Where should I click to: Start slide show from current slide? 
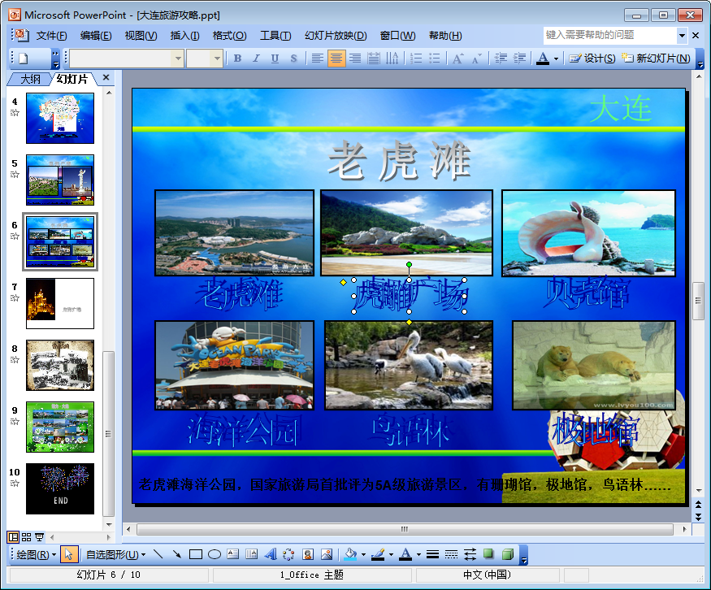[40, 537]
